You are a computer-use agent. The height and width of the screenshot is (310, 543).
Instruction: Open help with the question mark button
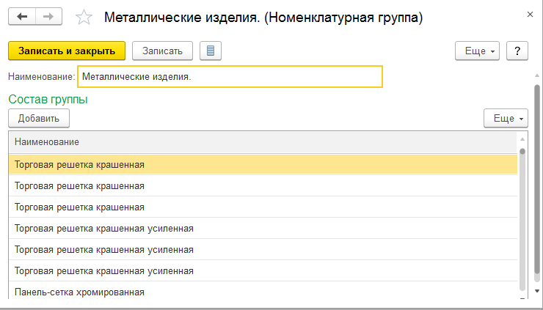pyautogui.click(x=517, y=51)
